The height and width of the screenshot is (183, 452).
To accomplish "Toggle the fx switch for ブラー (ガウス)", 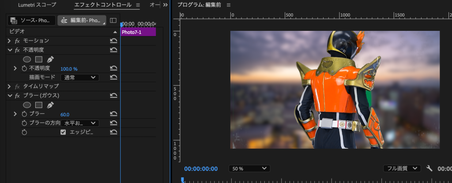I will pos(18,96).
